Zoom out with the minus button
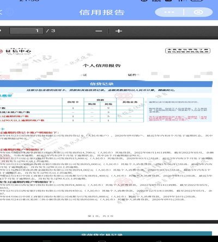 (99, 31)
